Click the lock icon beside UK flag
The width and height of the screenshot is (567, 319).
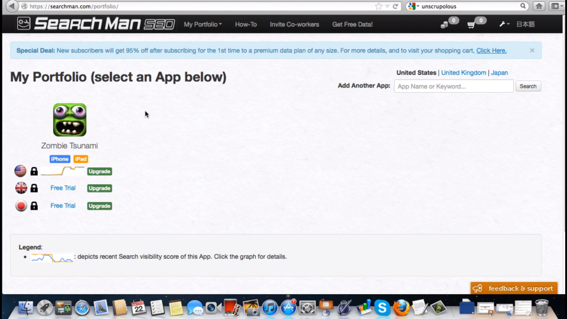[x=34, y=188]
